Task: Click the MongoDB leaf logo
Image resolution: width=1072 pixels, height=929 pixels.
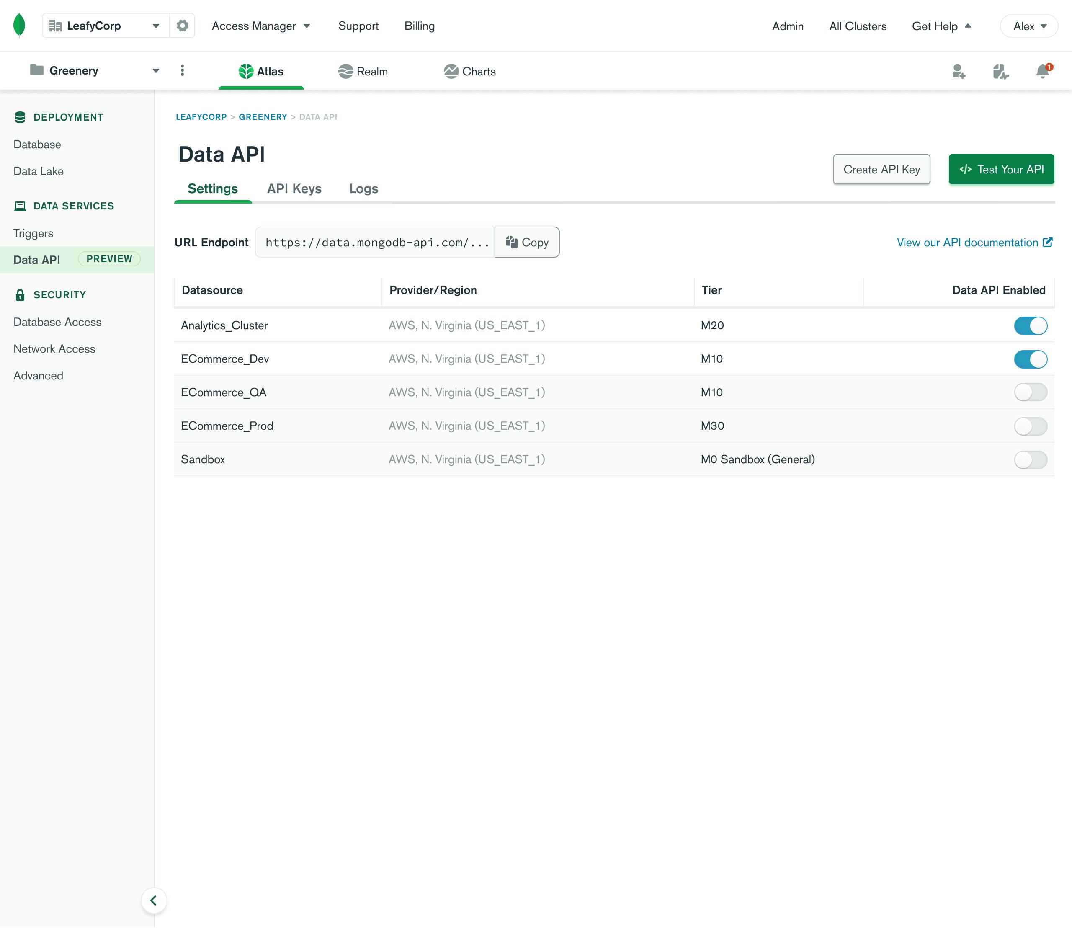Action: (19, 26)
